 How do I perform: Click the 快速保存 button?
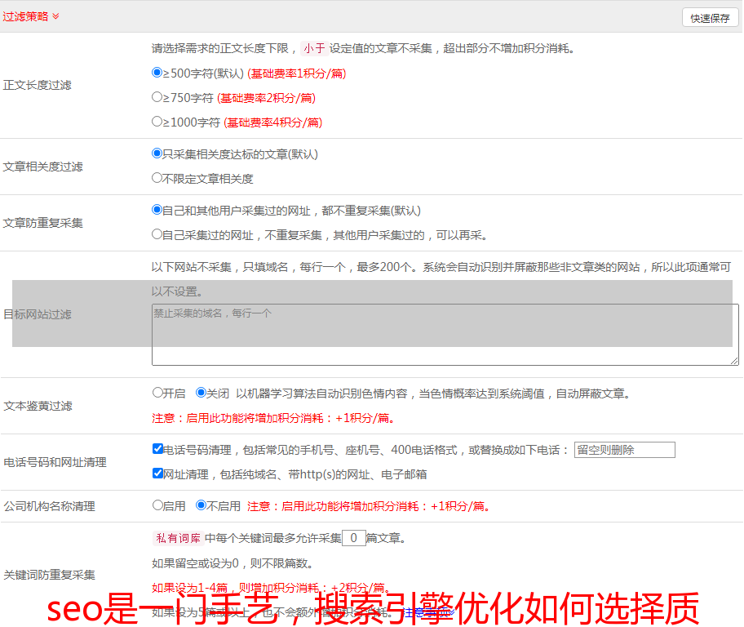pyautogui.click(x=709, y=18)
